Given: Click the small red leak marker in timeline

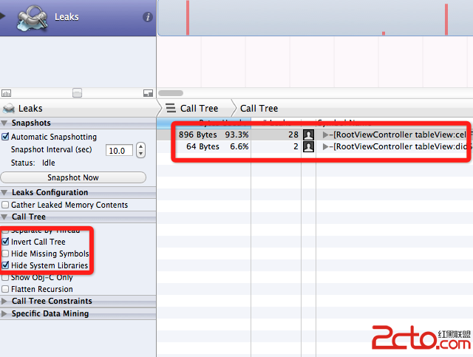Looking at the screenshot, I should coord(384,33).
